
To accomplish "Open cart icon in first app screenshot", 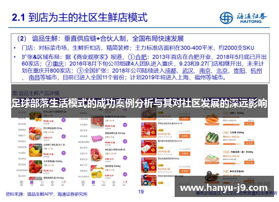I will coord(42,183).
